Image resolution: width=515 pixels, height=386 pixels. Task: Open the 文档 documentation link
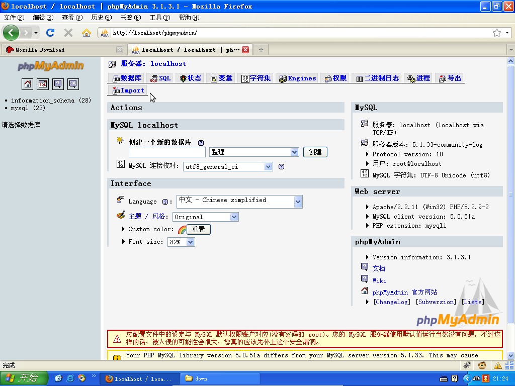(x=379, y=268)
